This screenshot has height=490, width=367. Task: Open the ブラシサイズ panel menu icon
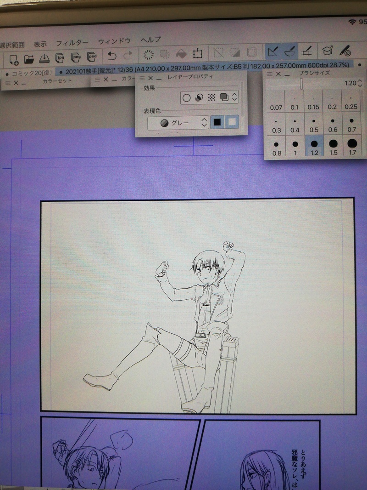(x=270, y=74)
